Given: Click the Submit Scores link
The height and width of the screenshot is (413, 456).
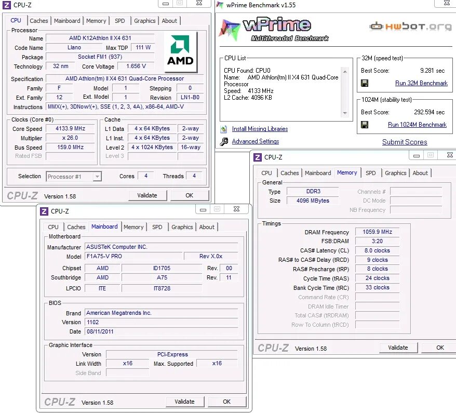Looking at the screenshot, I should 405,142.
